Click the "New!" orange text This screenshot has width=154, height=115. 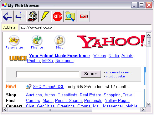click(11, 86)
